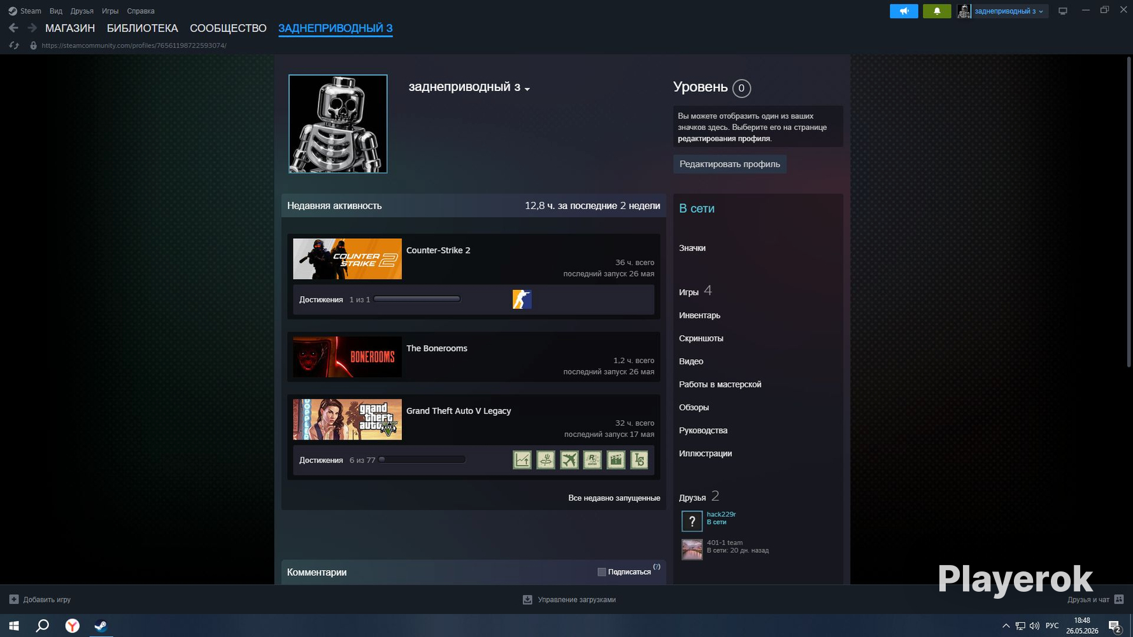This screenshot has height=637, width=1133.
Task: Open friend hack229r's avatar
Action: coord(692,521)
